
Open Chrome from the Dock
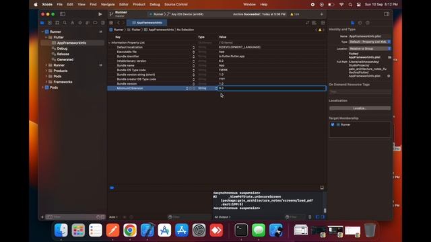point(130,230)
